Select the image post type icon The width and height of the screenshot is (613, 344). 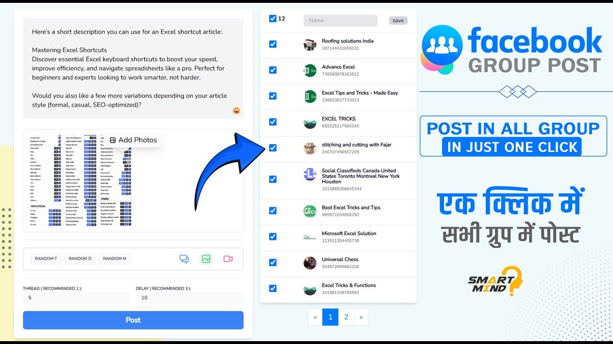[x=206, y=259]
